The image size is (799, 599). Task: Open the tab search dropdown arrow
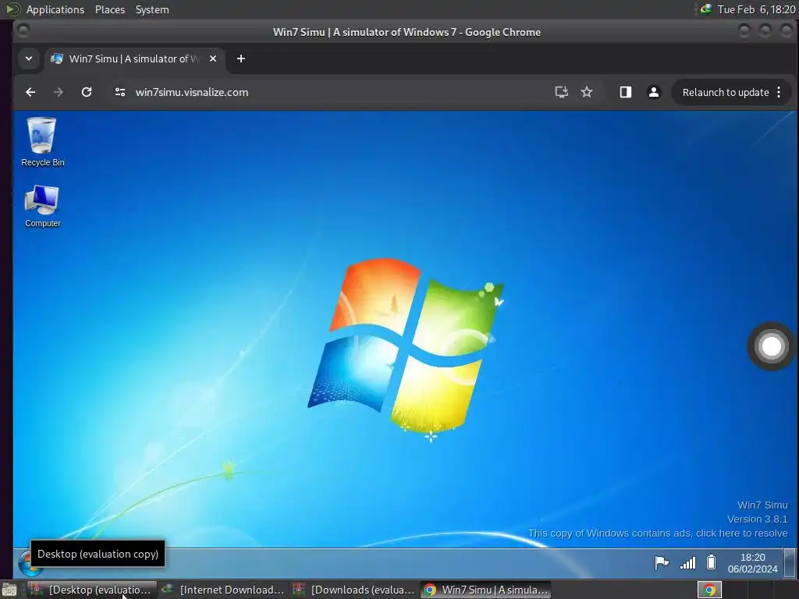coord(29,58)
